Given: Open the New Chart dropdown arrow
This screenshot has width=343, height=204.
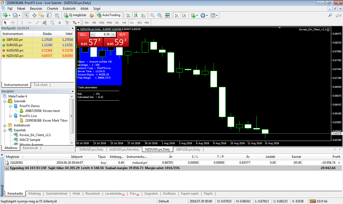Looking at the screenshot, I should [9, 16].
